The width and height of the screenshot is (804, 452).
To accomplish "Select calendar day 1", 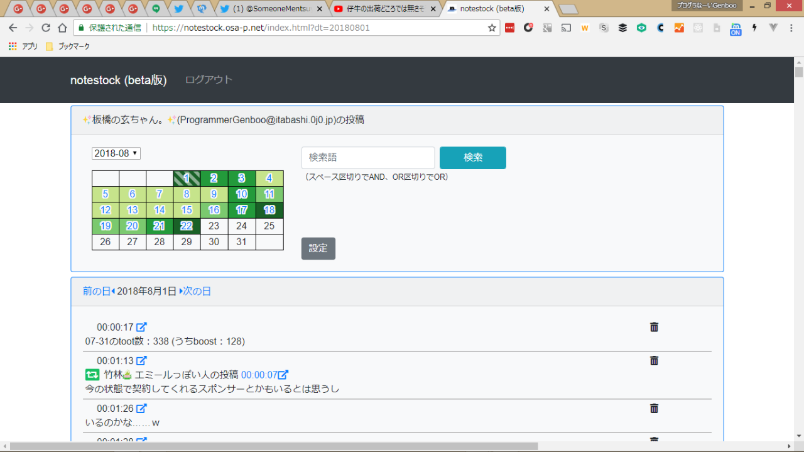I will click(187, 179).
